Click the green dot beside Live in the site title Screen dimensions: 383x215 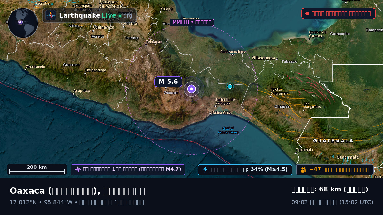[x=120, y=16]
